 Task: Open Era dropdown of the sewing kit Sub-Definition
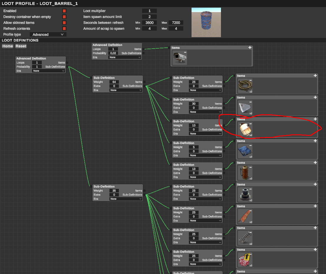coord(205,177)
